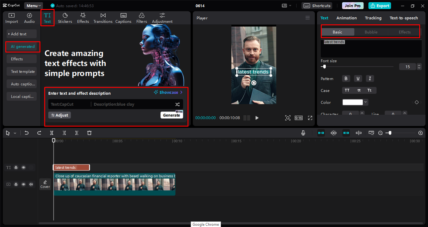The width and height of the screenshot is (428, 227).
Task: Open the Stickers panel
Action: (x=65, y=18)
